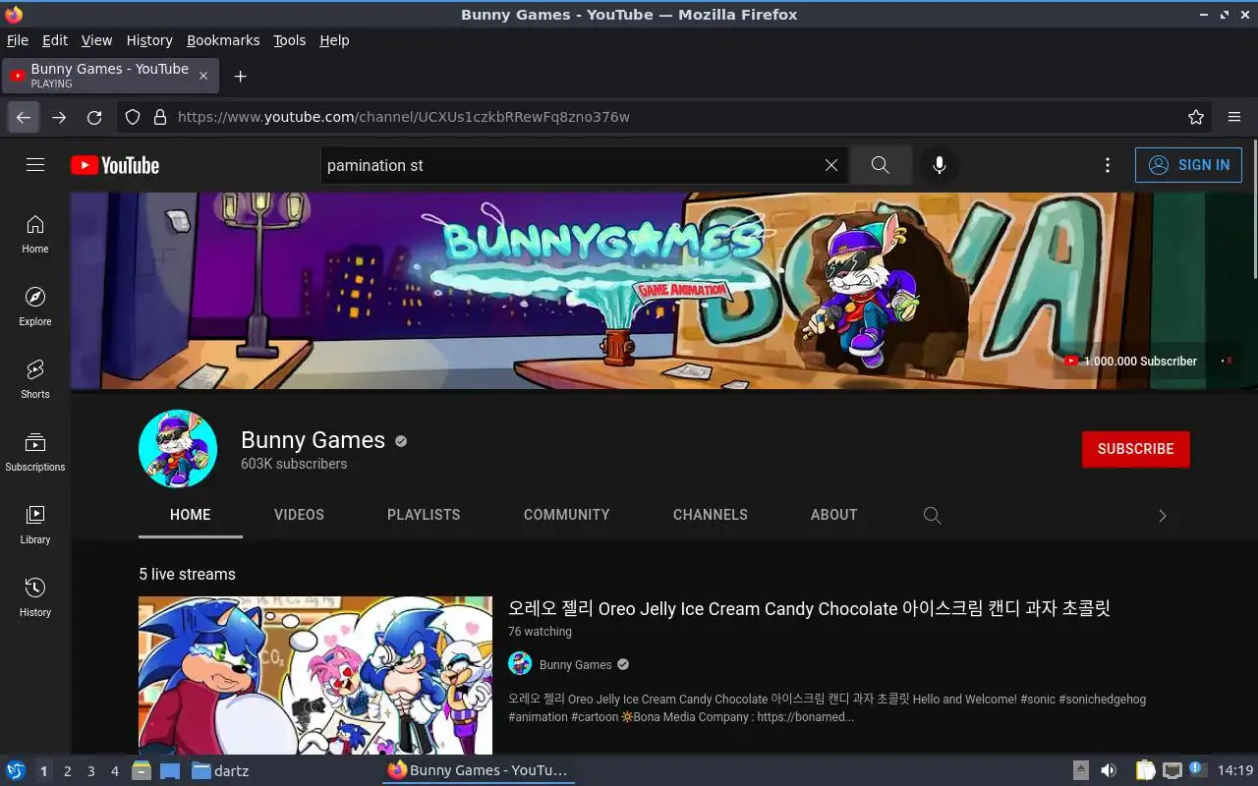
Task: Switch to the PLAYLISTS channel tab
Action: pyautogui.click(x=424, y=515)
